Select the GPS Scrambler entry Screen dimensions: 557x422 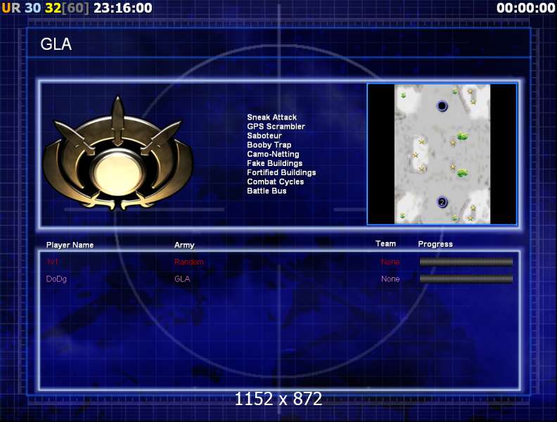[x=276, y=127]
